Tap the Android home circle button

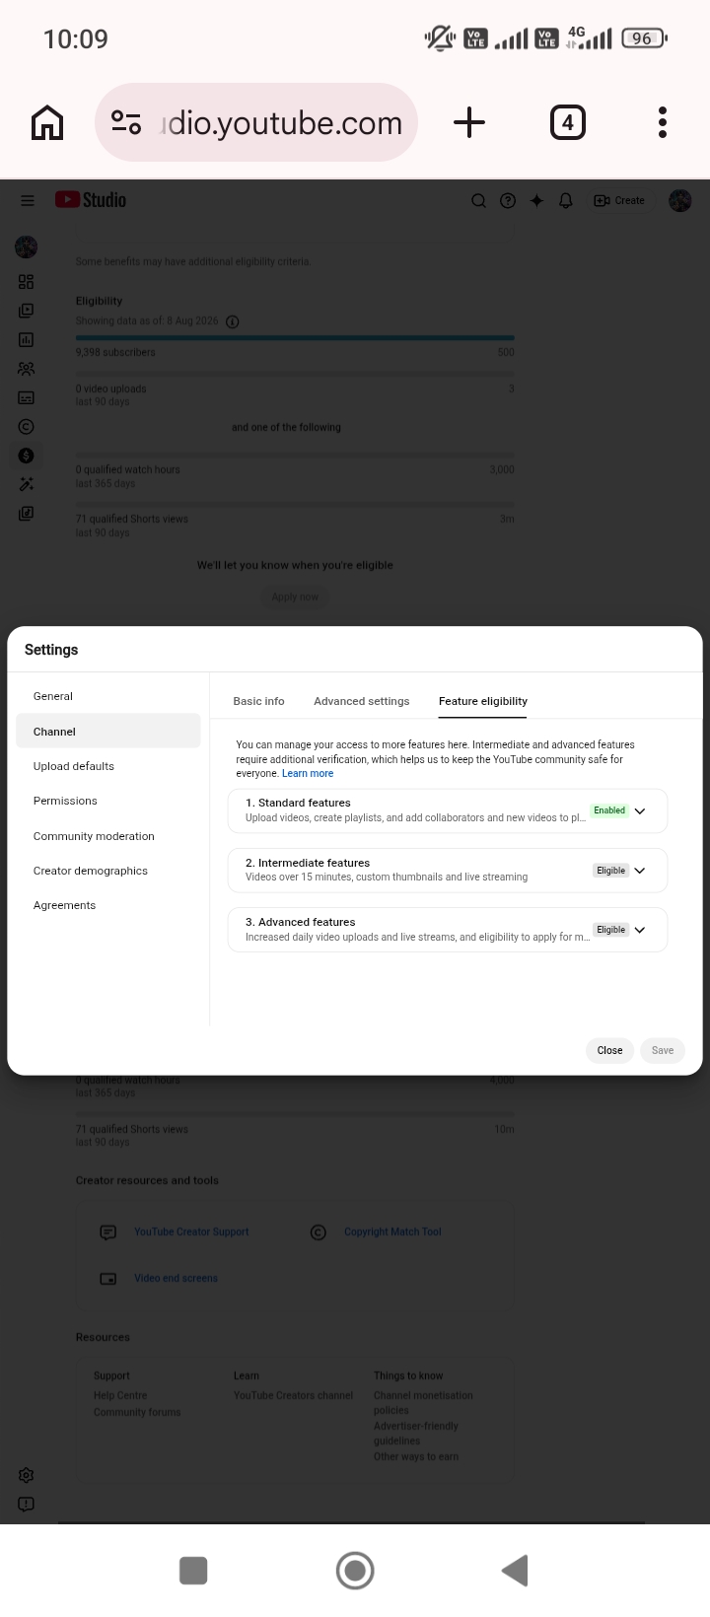[355, 1570]
